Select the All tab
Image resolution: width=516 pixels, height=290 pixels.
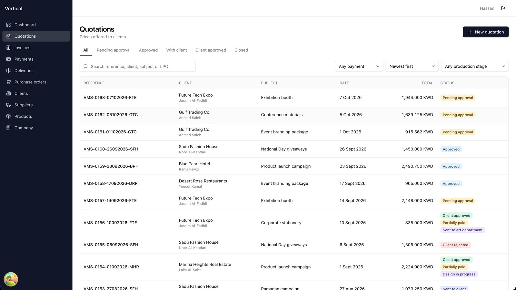pyautogui.click(x=86, y=50)
